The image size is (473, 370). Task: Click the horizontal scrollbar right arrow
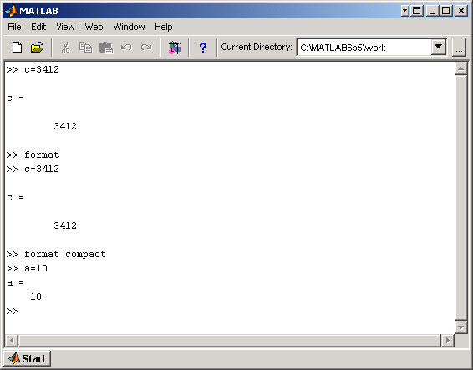[447, 341]
